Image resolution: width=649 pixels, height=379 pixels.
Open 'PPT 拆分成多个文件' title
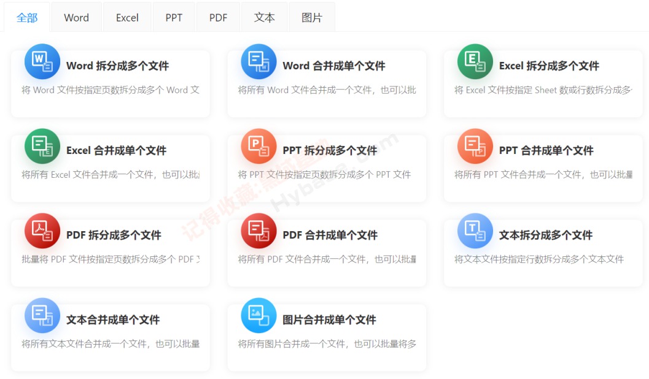coord(330,150)
